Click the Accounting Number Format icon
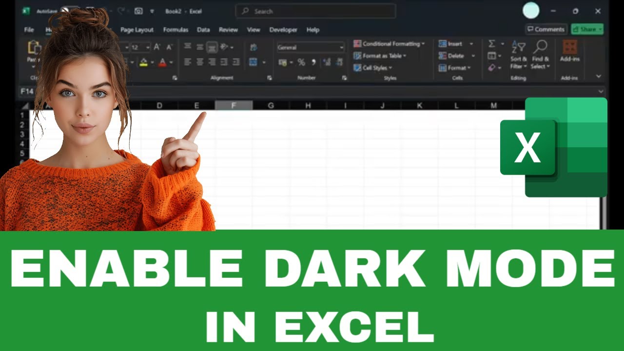Image resolution: width=624 pixels, height=351 pixels. tap(282, 62)
